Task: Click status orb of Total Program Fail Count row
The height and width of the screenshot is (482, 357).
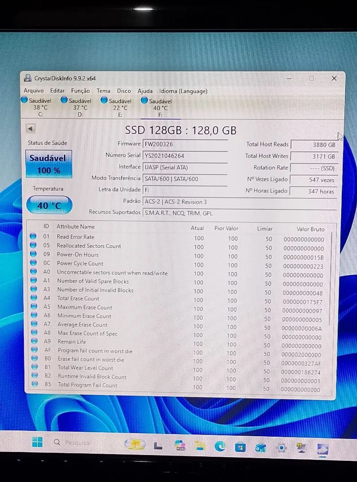Action: 35,384
